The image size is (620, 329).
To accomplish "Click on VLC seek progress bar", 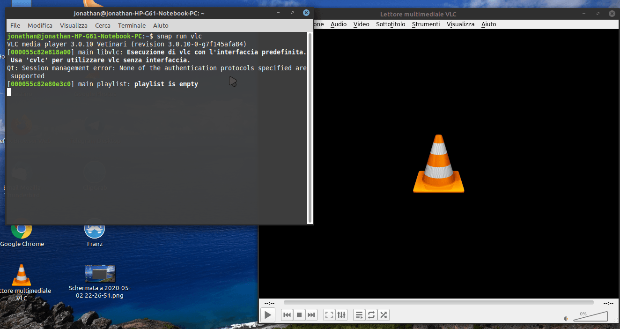I will tap(438, 303).
